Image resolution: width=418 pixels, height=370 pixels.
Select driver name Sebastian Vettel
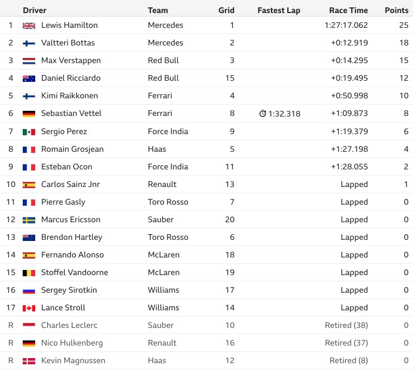coord(71,113)
